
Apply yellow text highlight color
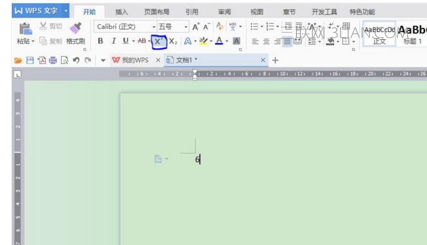(204, 41)
